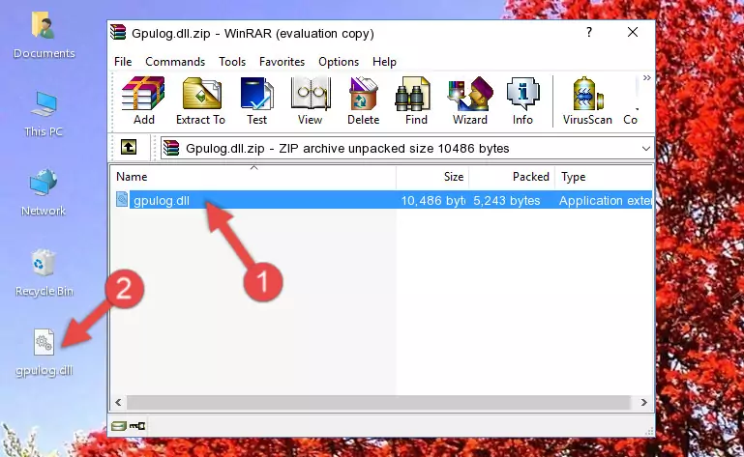Click the 5,243 bytes packed cell
The image size is (744, 457).
[x=506, y=201]
